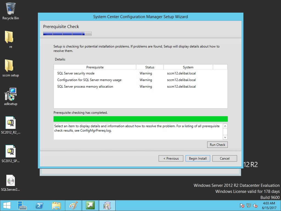The height and width of the screenshot is (211, 281).
Task: Click the Begin Install button
Action: (198, 159)
